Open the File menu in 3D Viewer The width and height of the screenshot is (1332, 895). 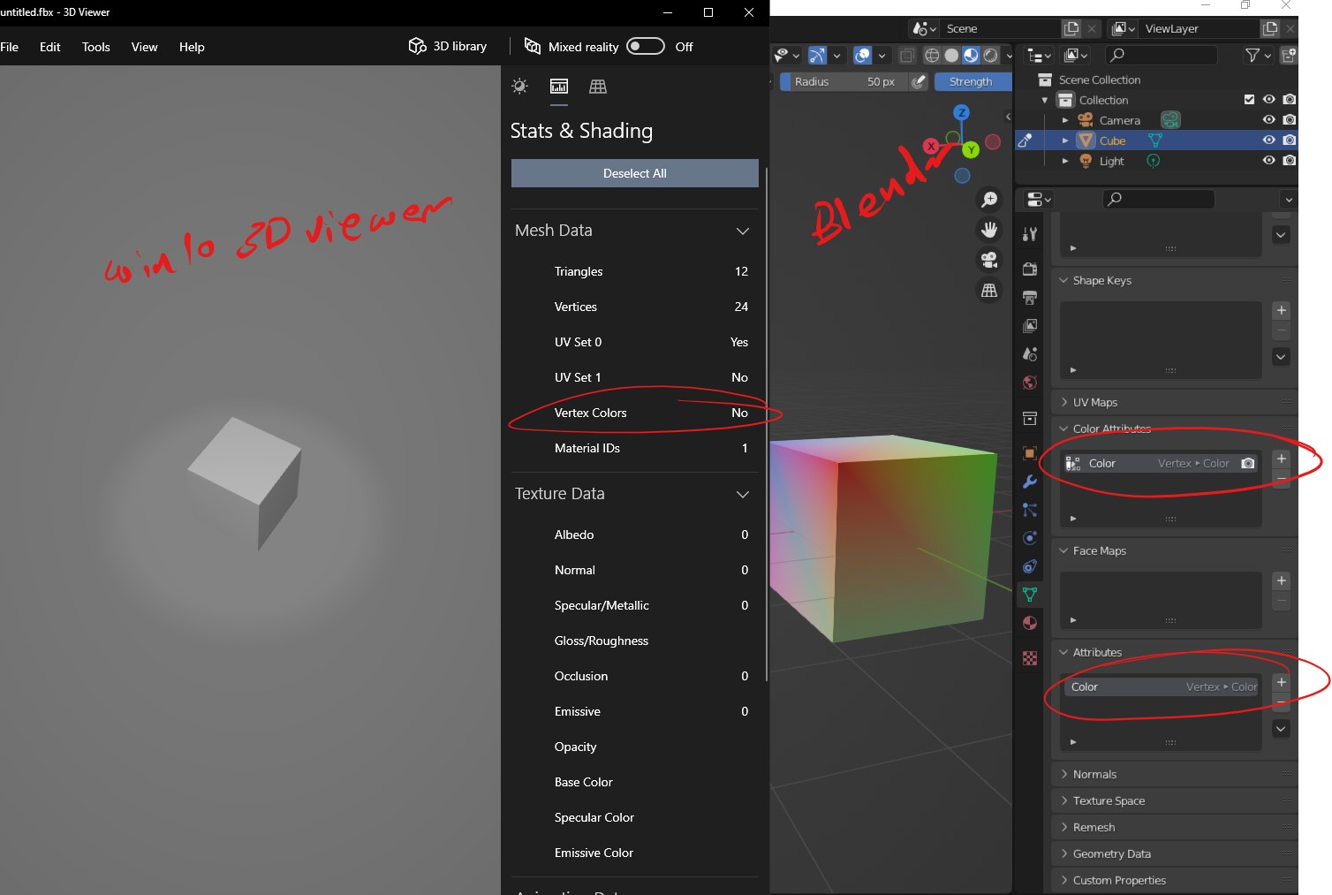click(x=10, y=47)
